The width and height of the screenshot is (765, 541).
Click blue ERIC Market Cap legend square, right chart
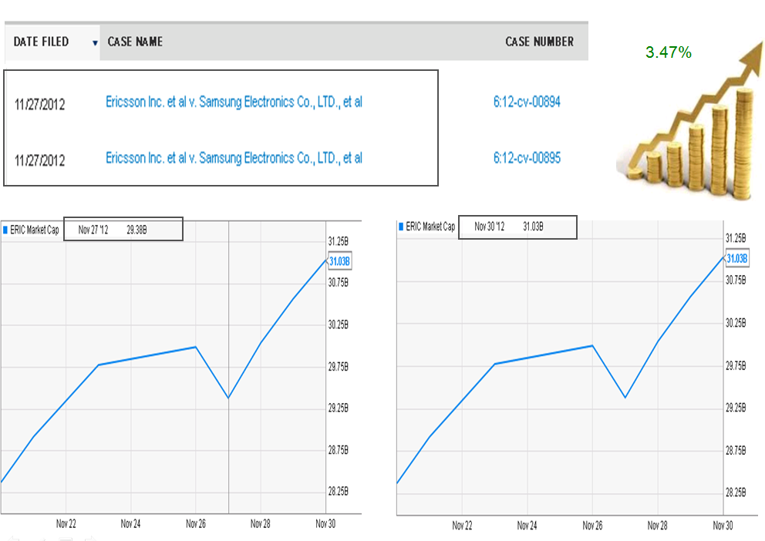pos(401,226)
